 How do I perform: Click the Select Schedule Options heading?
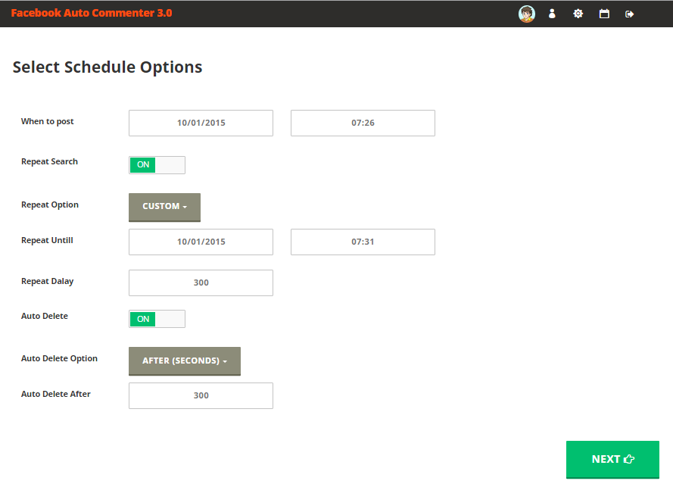pyautogui.click(x=107, y=67)
